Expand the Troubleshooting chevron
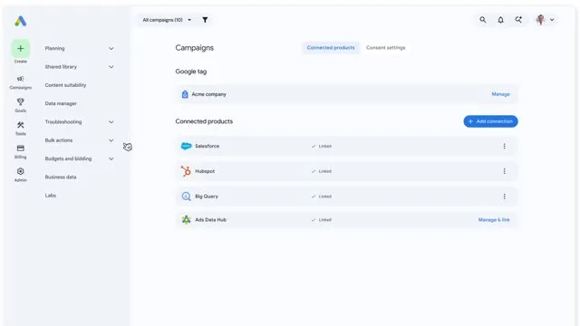The image size is (580, 326). click(x=111, y=122)
